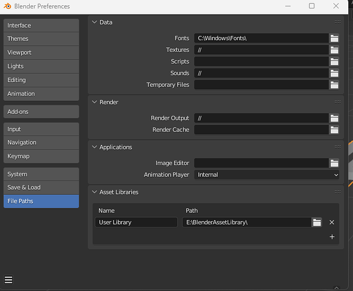Image resolution: width=353 pixels, height=291 pixels.
Task: Click the Temporary Files label
Action: click(168, 85)
